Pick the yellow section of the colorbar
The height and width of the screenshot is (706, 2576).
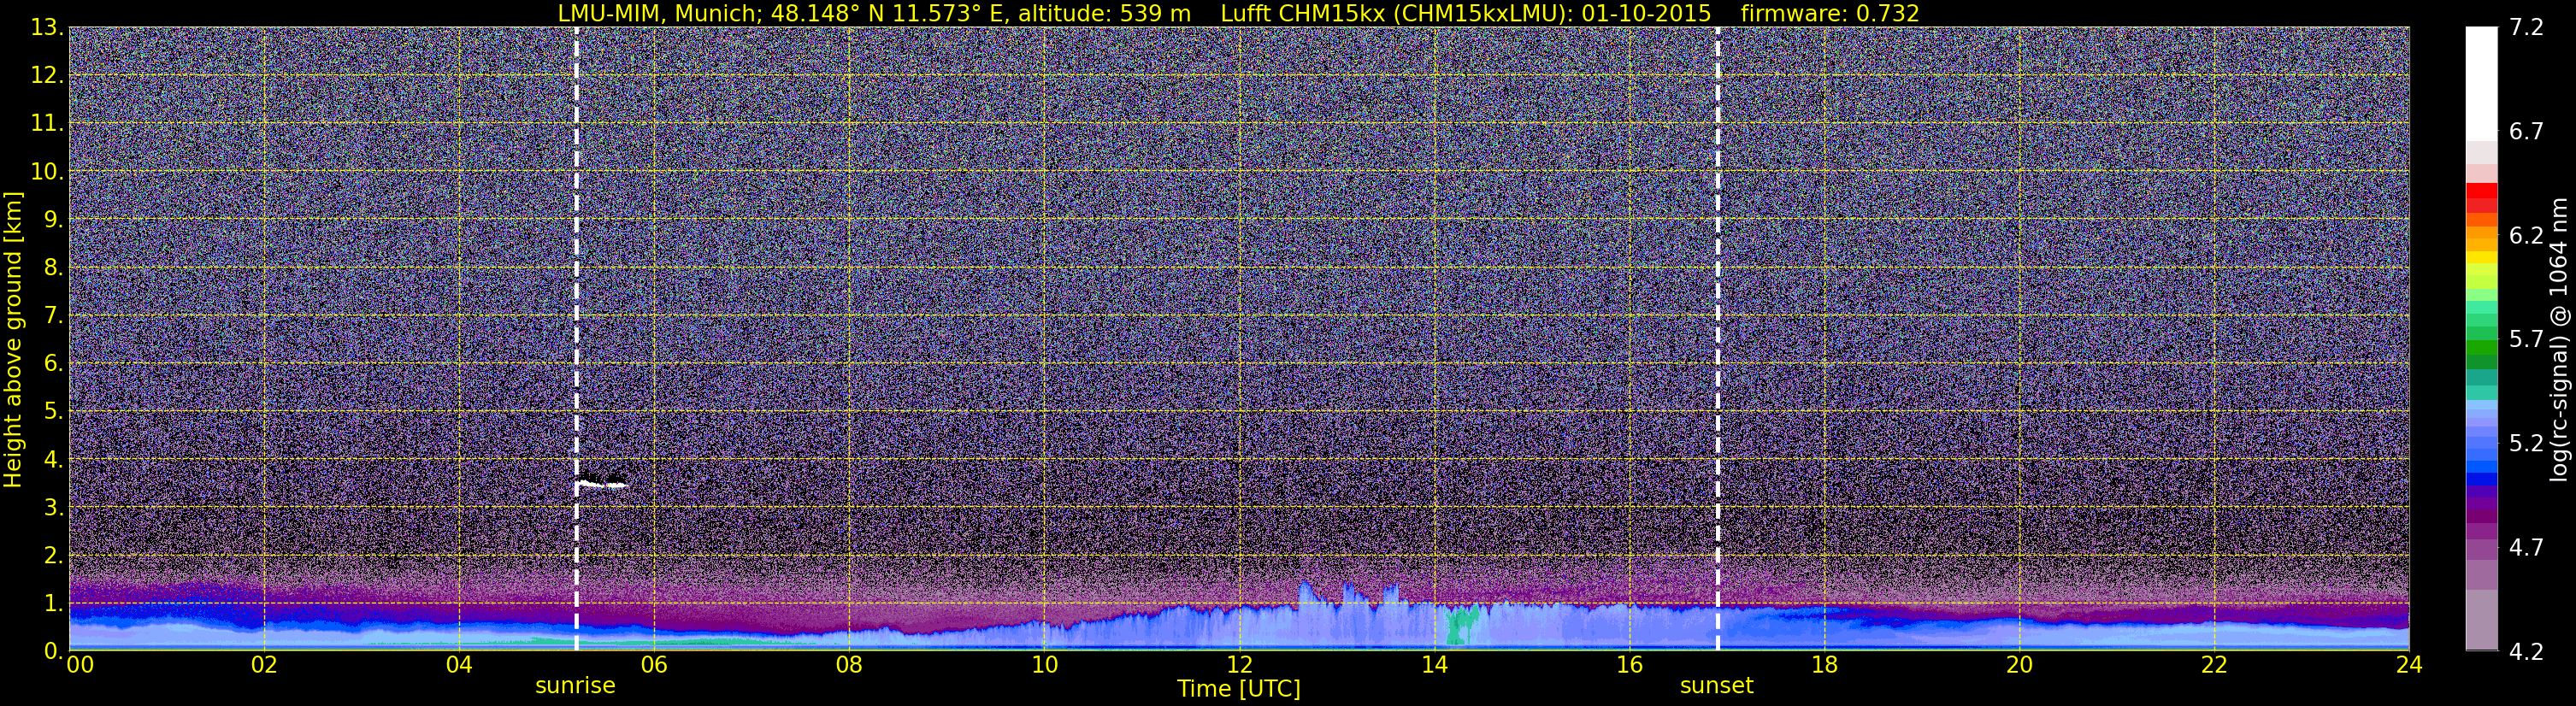click(2481, 259)
